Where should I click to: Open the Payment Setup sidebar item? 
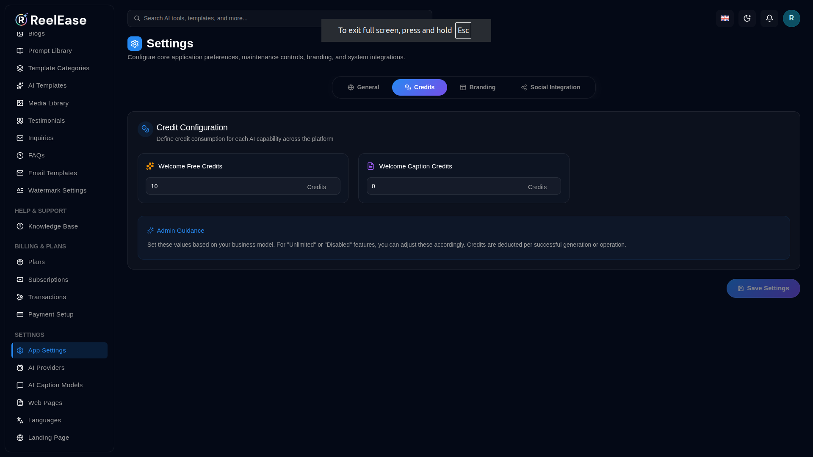tap(59, 314)
